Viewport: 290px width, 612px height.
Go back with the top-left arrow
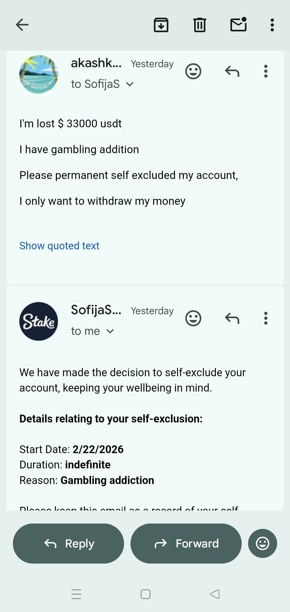tap(22, 25)
